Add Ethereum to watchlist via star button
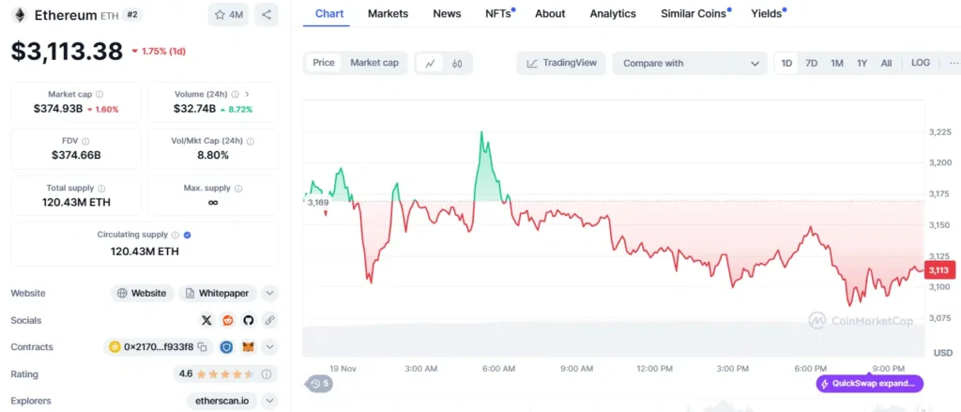Viewport: 961px width, 412px height. (x=228, y=15)
